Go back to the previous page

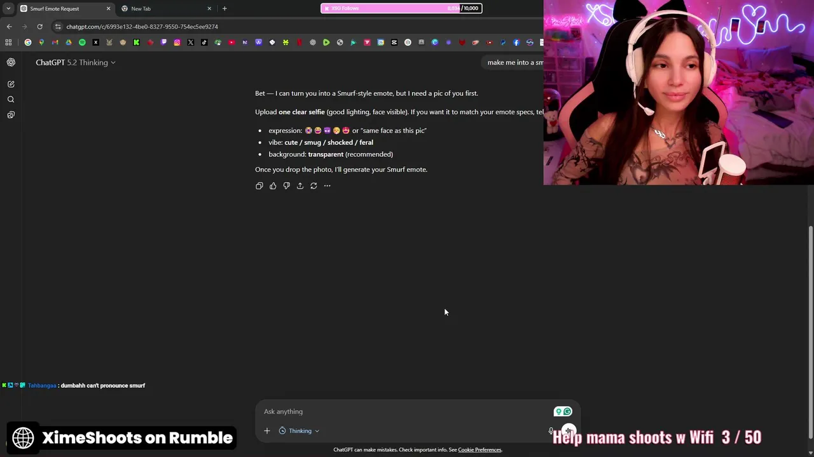point(9,27)
